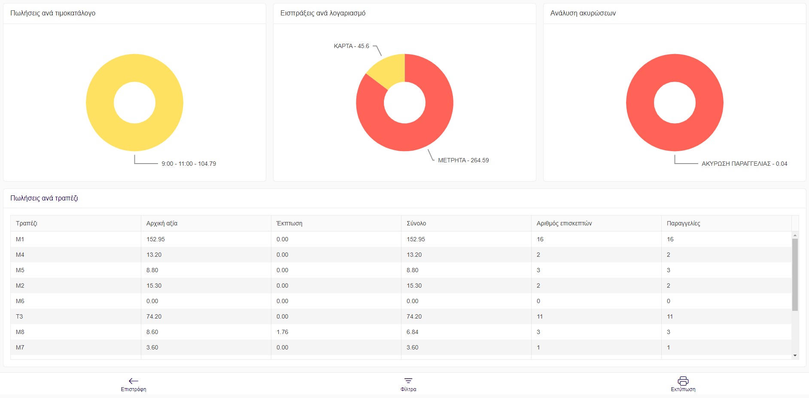The width and height of the screenshot is (809, 398).
Task: Sort by Τραπέζι column header
Action: tap(76, 223)
